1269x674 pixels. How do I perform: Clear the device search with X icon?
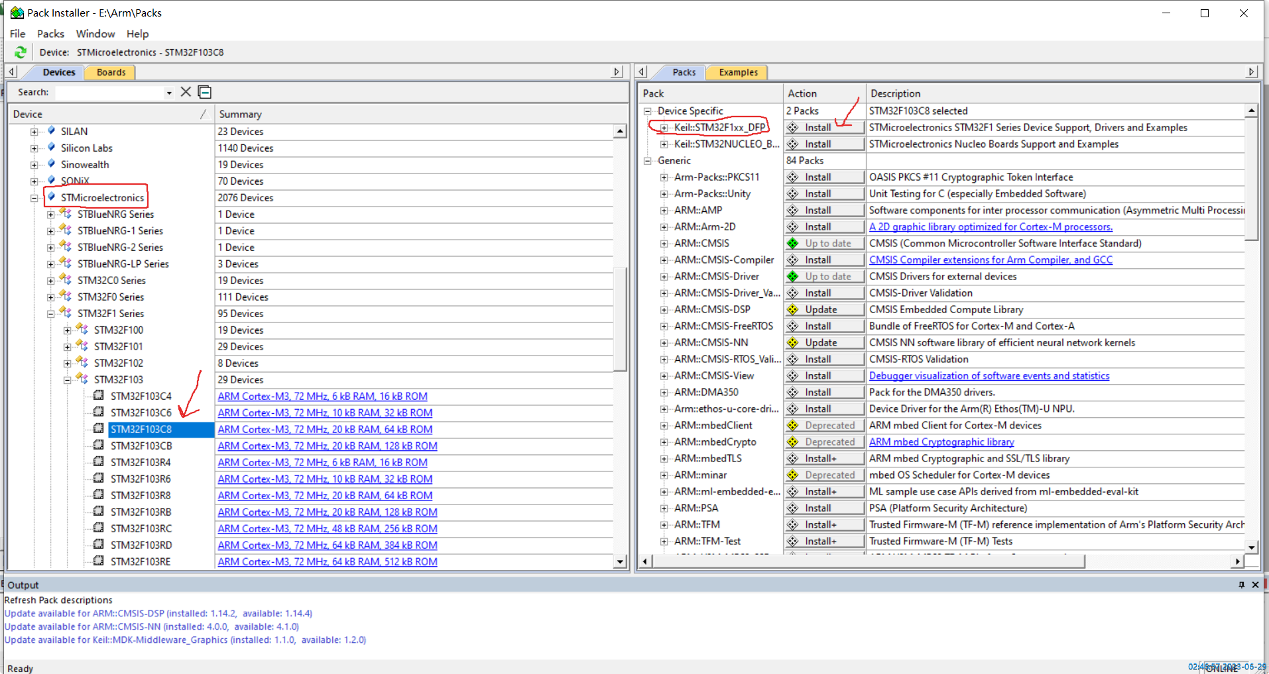pyautogui.click(x=186, y=92)
